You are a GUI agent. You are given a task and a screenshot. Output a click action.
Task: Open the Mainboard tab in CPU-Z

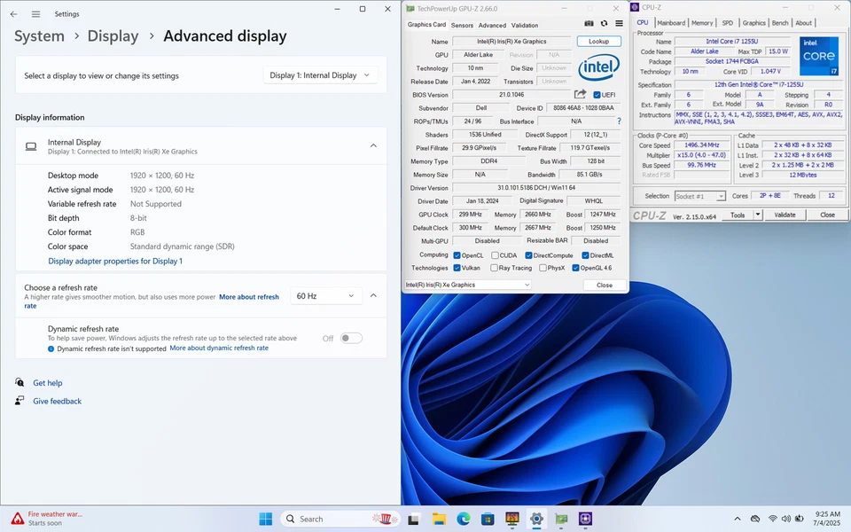click(671, 23)
